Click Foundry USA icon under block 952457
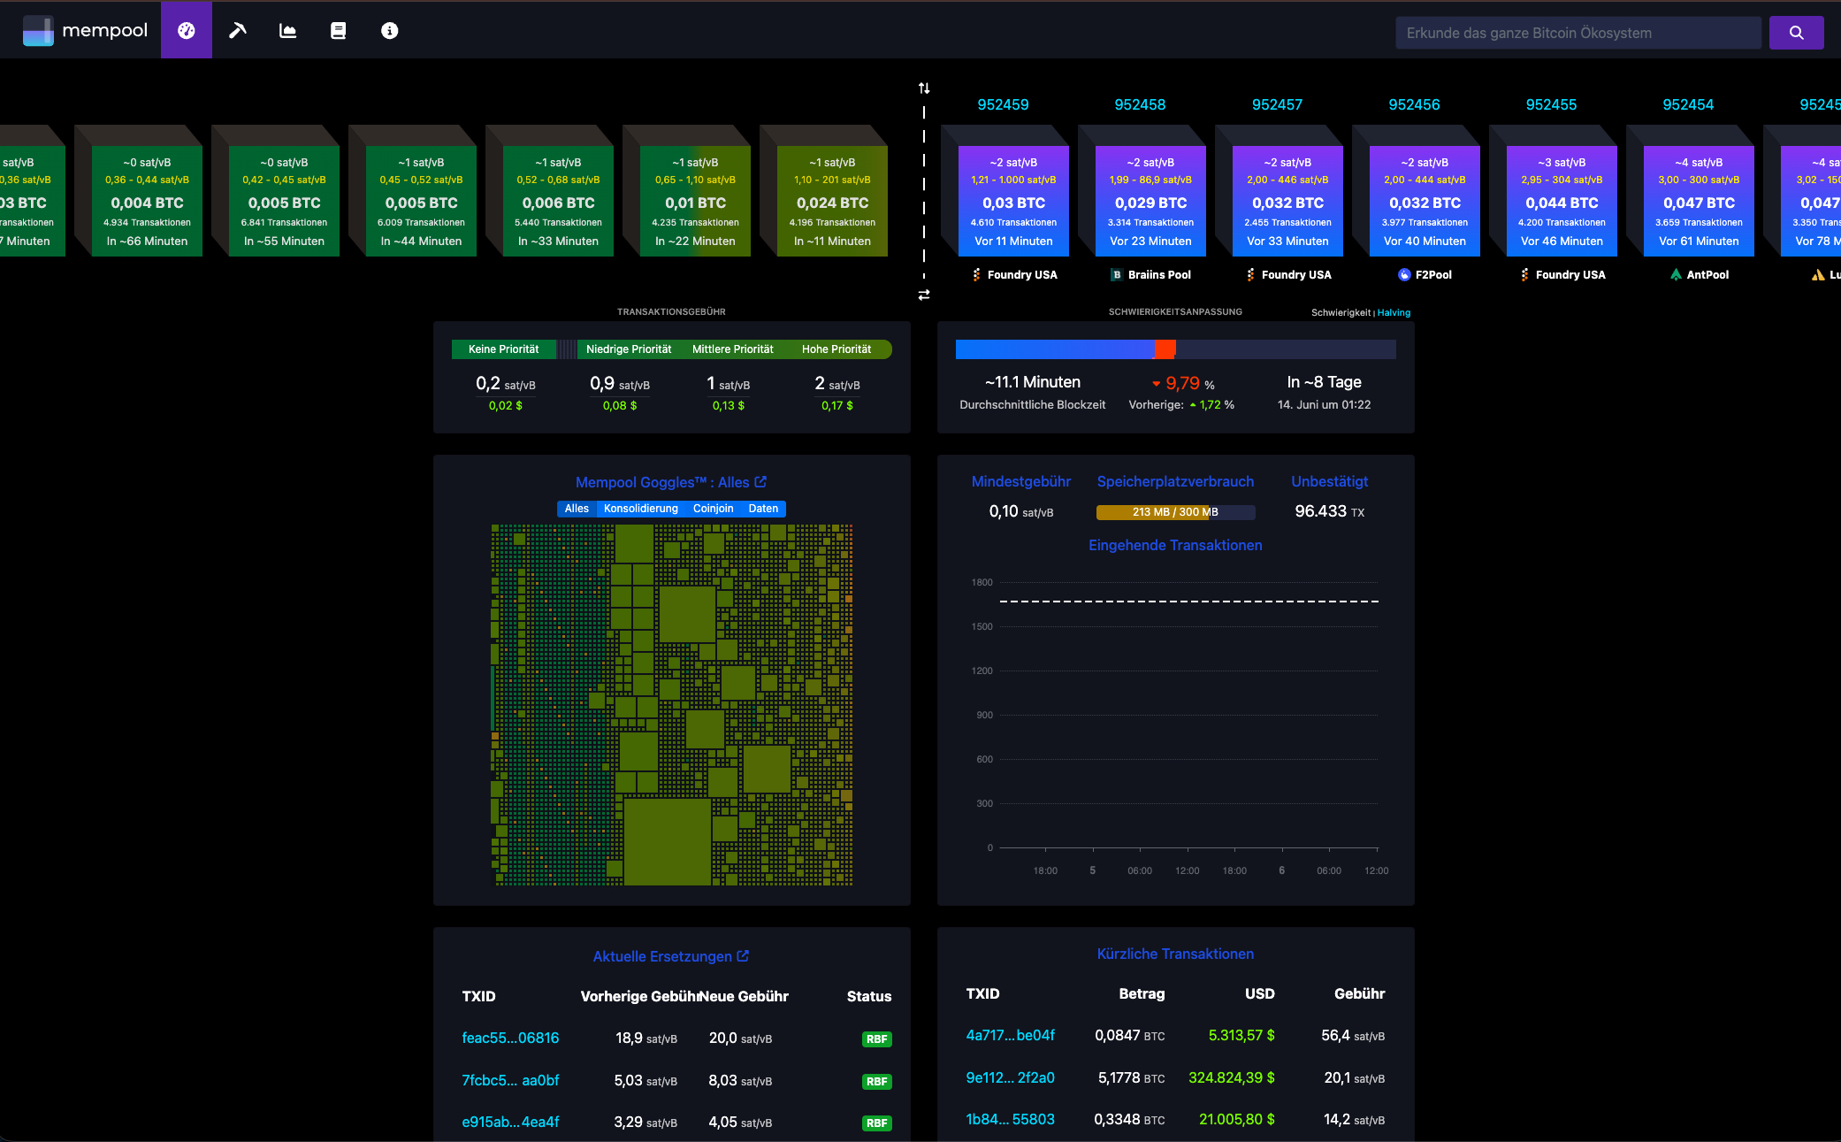 click(1250, 274)
